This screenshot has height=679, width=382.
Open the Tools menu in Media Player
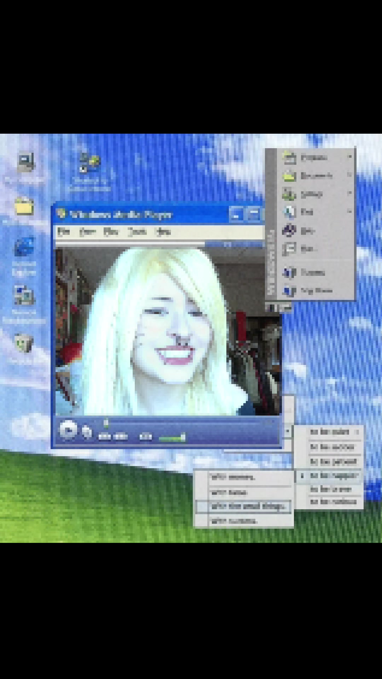137,232
